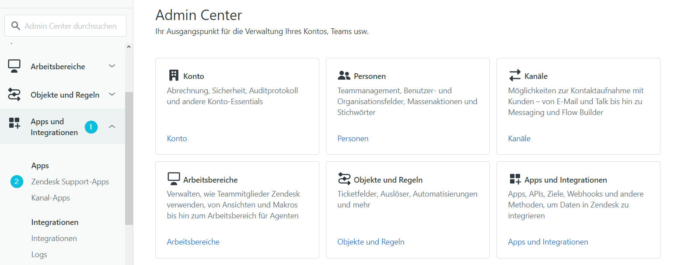
Task: Click the Kanäle card heading
Action: 536,76
